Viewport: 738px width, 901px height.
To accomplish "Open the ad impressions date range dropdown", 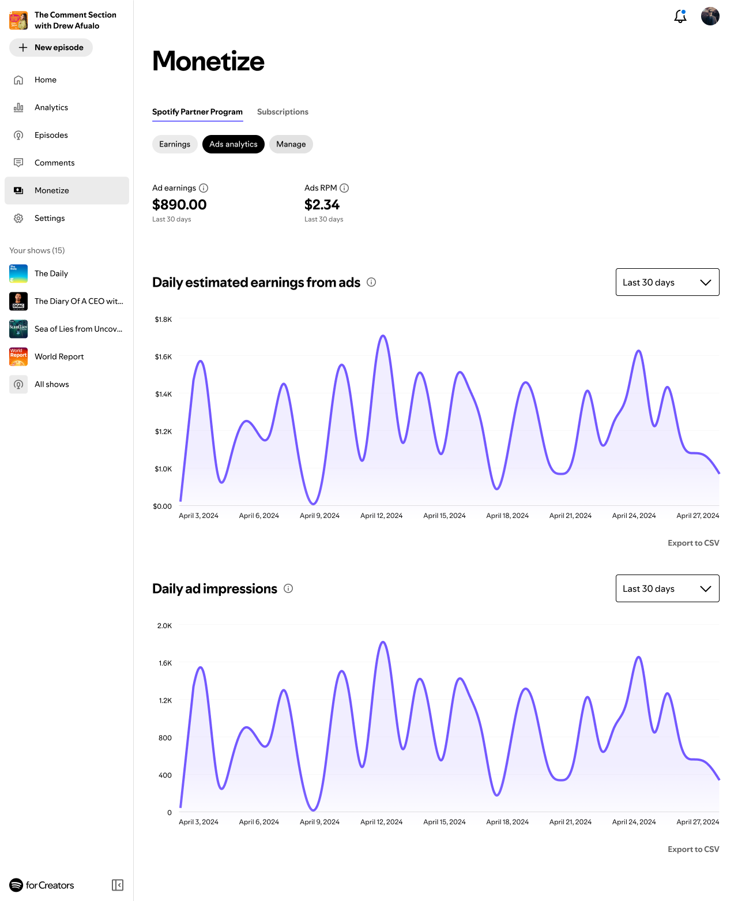I will [x=668, y=588].
